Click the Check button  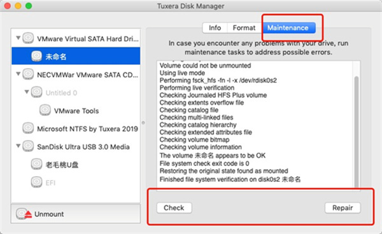(174, 208)
